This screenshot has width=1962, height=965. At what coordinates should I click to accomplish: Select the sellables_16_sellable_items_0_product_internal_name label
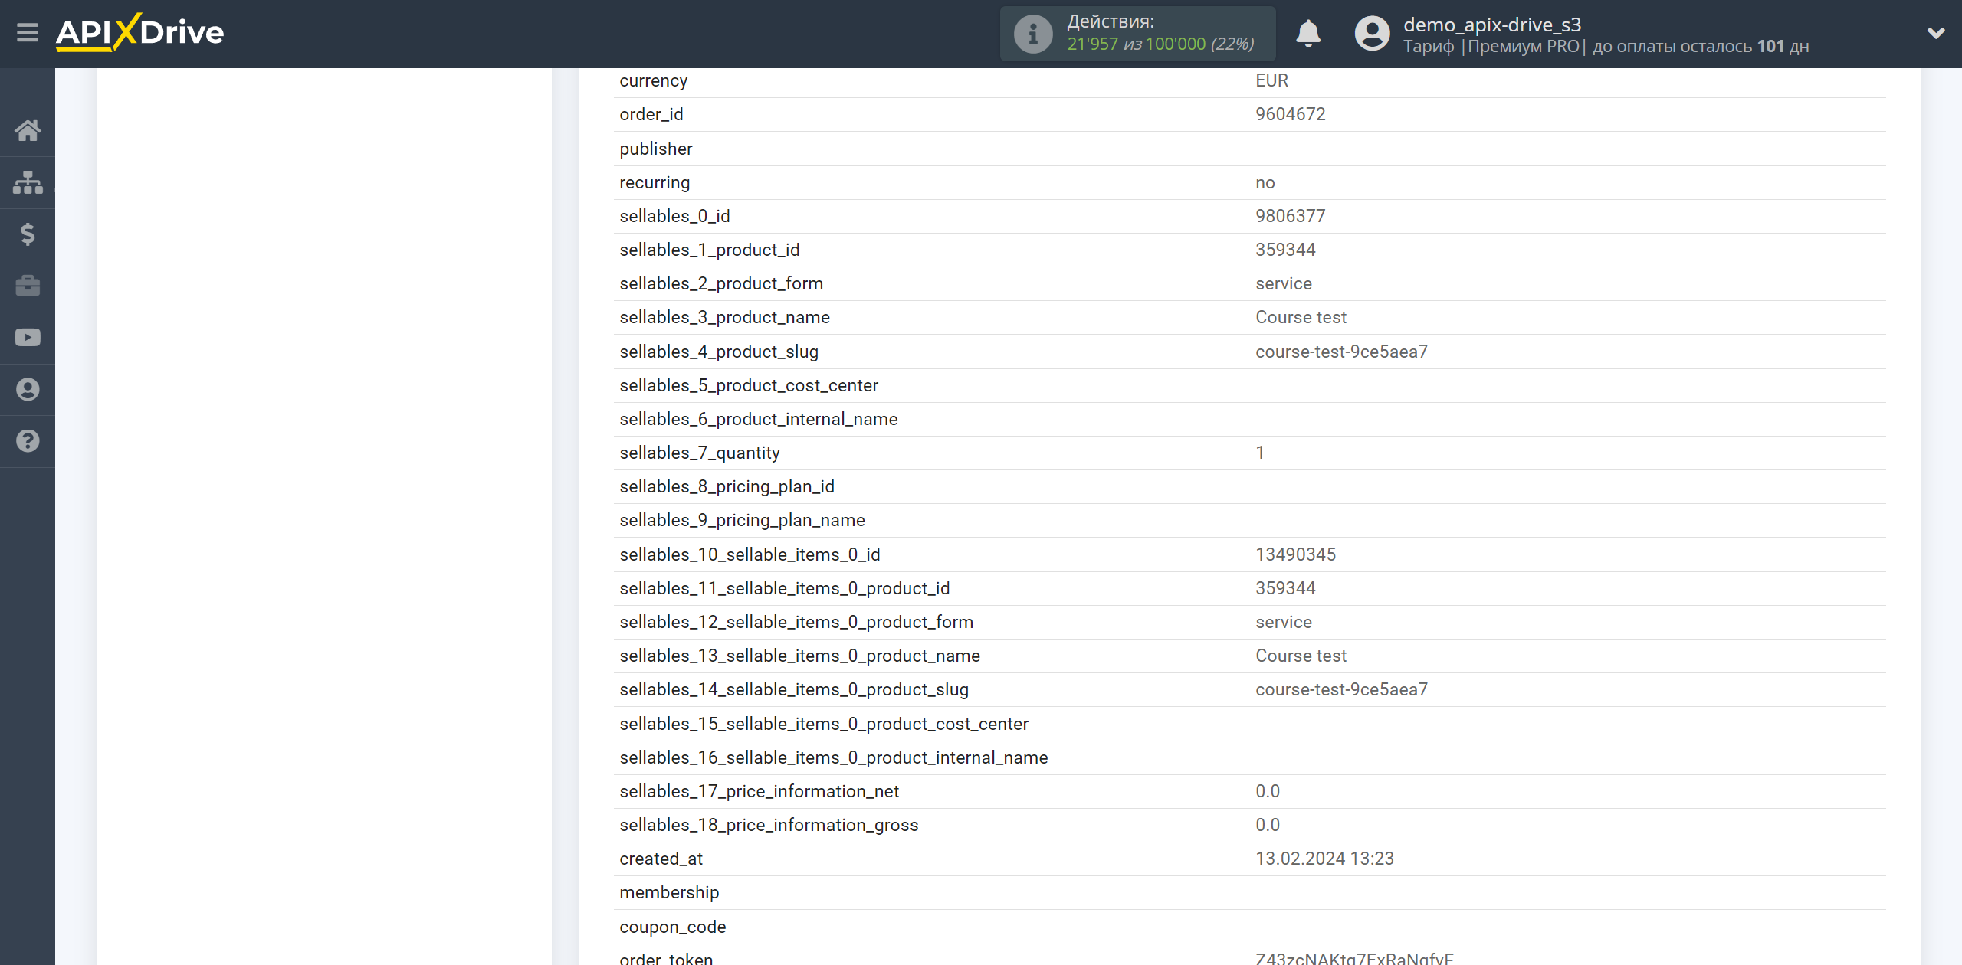pos(833,757)
